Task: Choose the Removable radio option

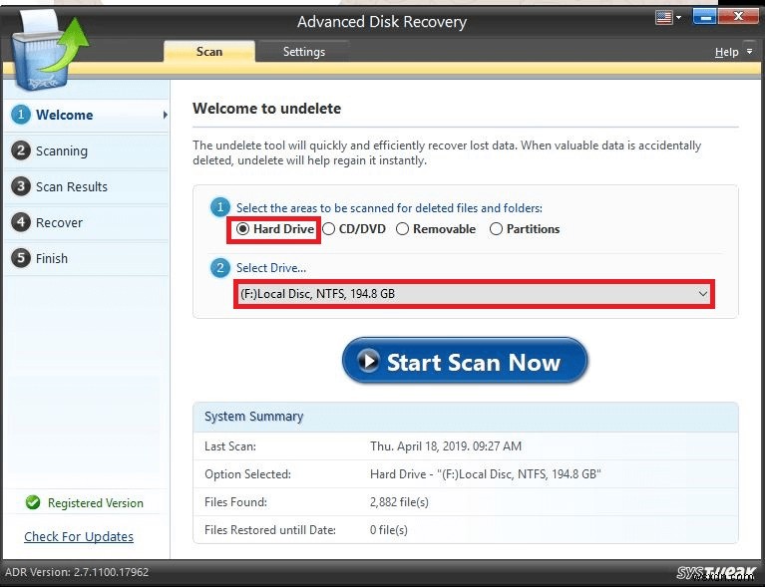Action: point(403,229)
